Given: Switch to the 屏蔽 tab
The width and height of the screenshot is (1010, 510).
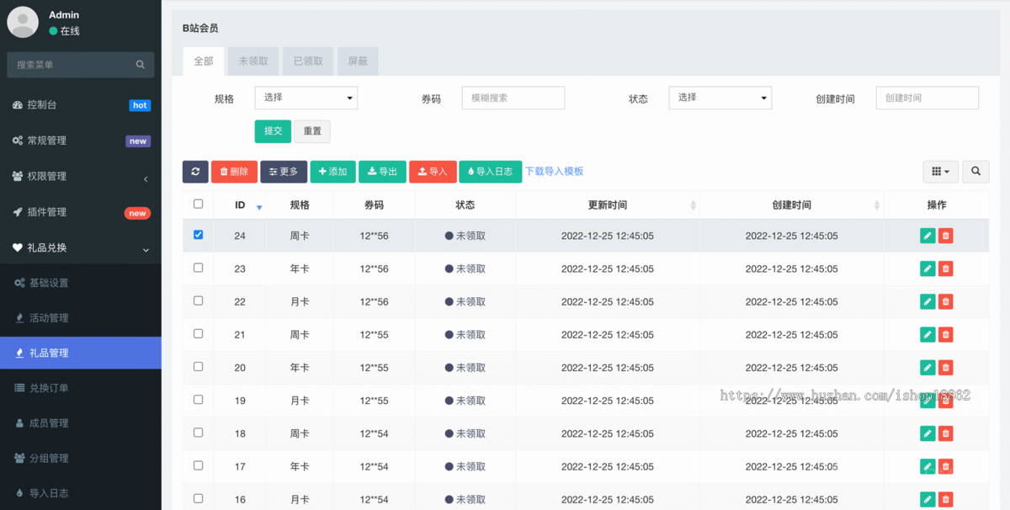Looking at the screenshot, I should pos(357,61).
